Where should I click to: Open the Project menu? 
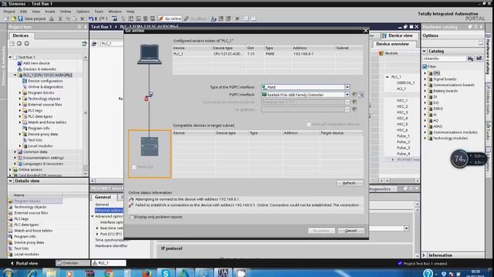pyautogui.click(x=9, y=12)
